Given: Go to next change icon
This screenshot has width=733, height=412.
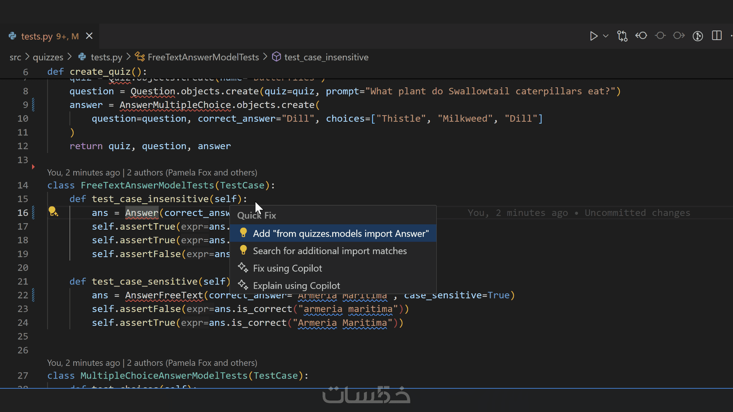Looking at the screenshot, I should pyautogui.click(x=679, y=36).
